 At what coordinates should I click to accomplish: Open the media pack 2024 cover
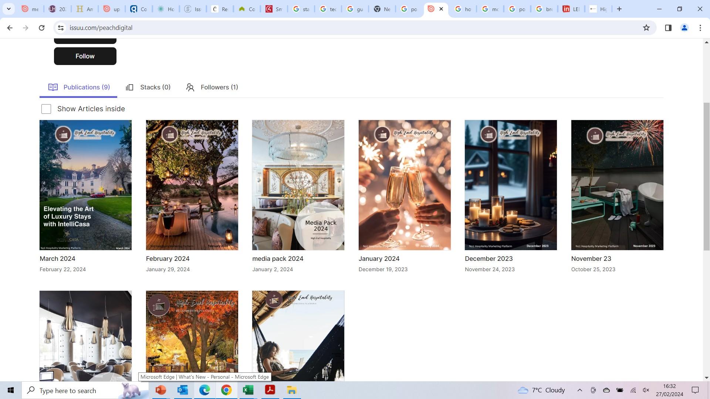point(298,185)
